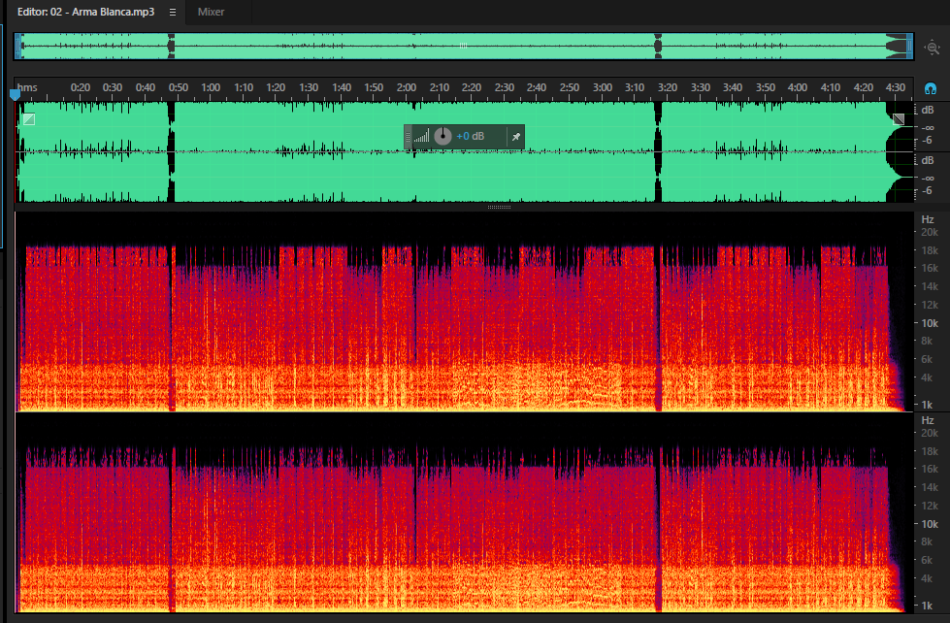This screenshot has width=950, height=623.
Task: Click the hms label on the time ruler
Action: [27, 87]
